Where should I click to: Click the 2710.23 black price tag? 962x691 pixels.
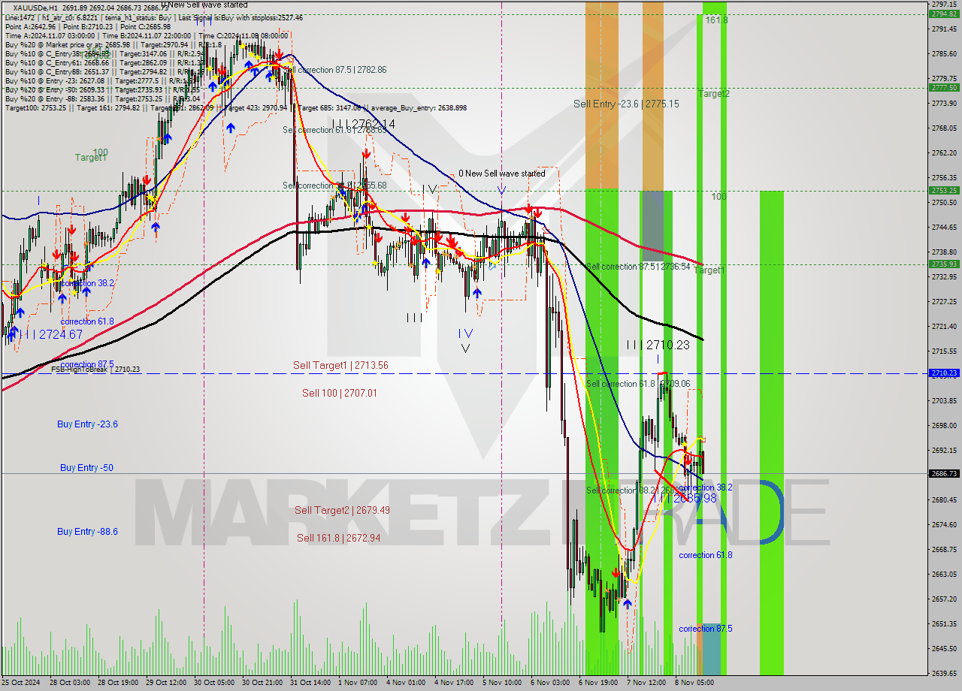click(944, 373)
